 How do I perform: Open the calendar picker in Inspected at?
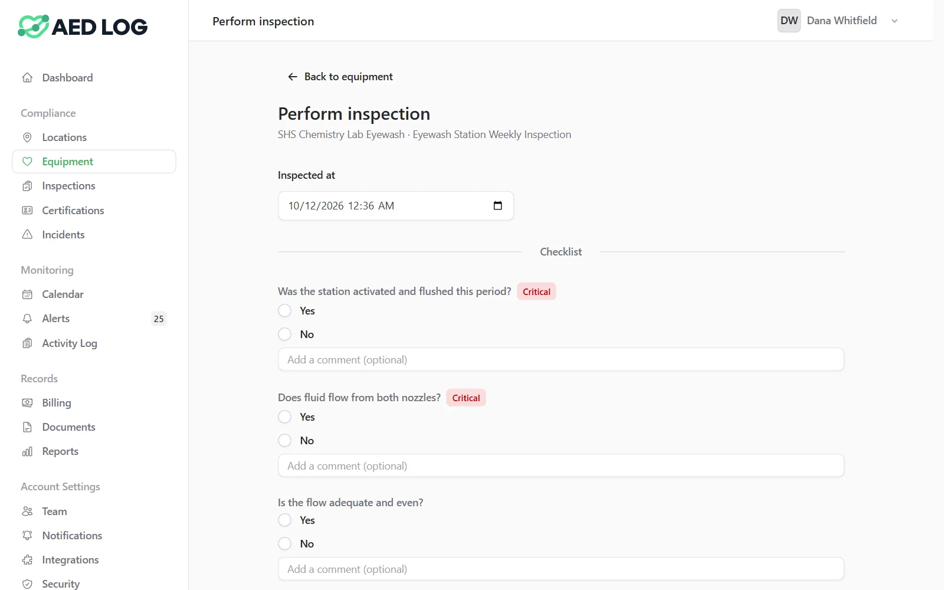tap(497, 206)
